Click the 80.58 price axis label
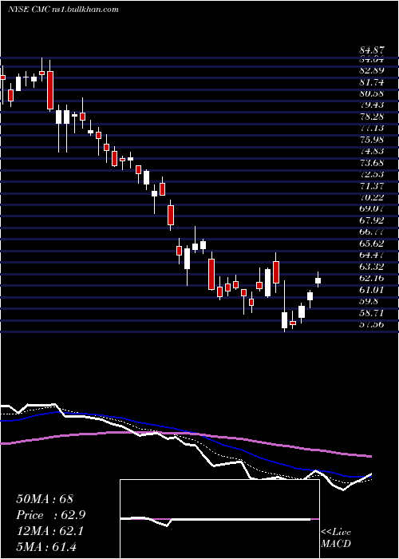This screenshot has height=559, width=399. [x=371, y=93]
